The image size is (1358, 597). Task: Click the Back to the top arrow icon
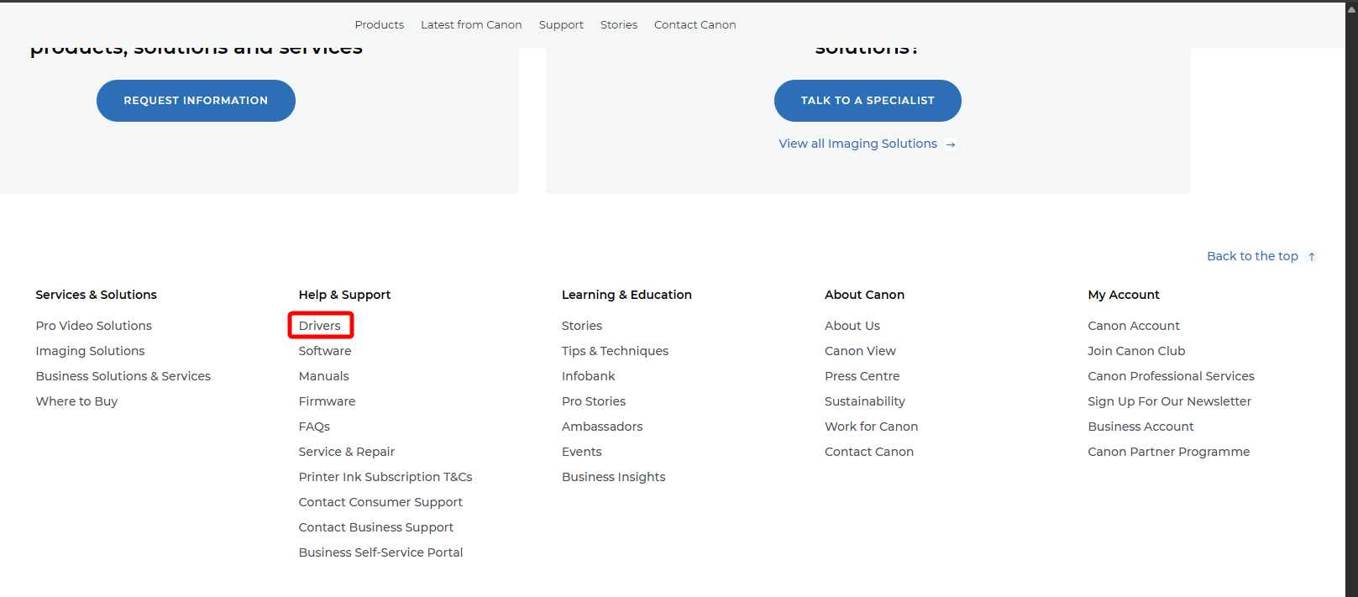point(1311,257)
